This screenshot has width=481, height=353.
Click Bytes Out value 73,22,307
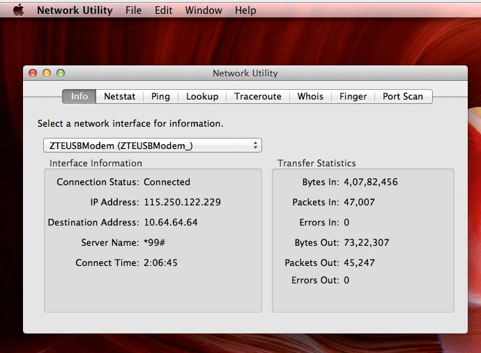(x=366, y=243)
